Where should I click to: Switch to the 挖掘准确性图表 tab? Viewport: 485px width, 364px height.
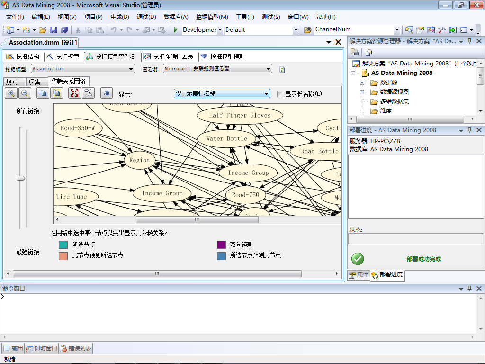[168, 56]
